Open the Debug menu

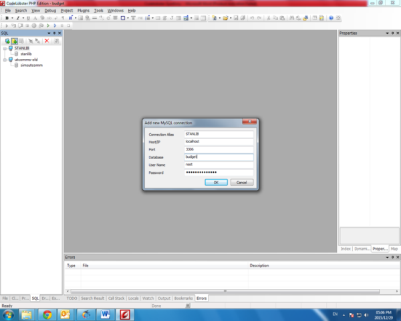(x=50, y=11)
